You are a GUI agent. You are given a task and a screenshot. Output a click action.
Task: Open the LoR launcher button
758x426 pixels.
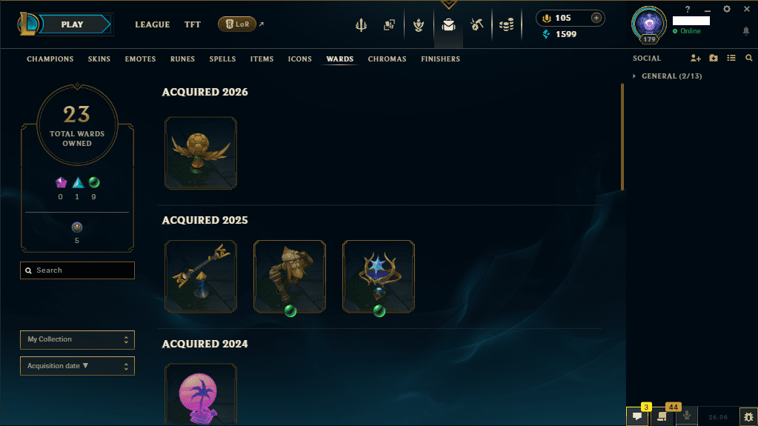pyautogui.click(x=237, y=24)
